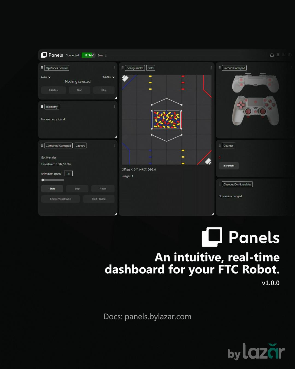The height and width of the screenshot is (369, 295).
Task: Open the three-dot menu beside 3ms latency
Action: coord(106,55)
